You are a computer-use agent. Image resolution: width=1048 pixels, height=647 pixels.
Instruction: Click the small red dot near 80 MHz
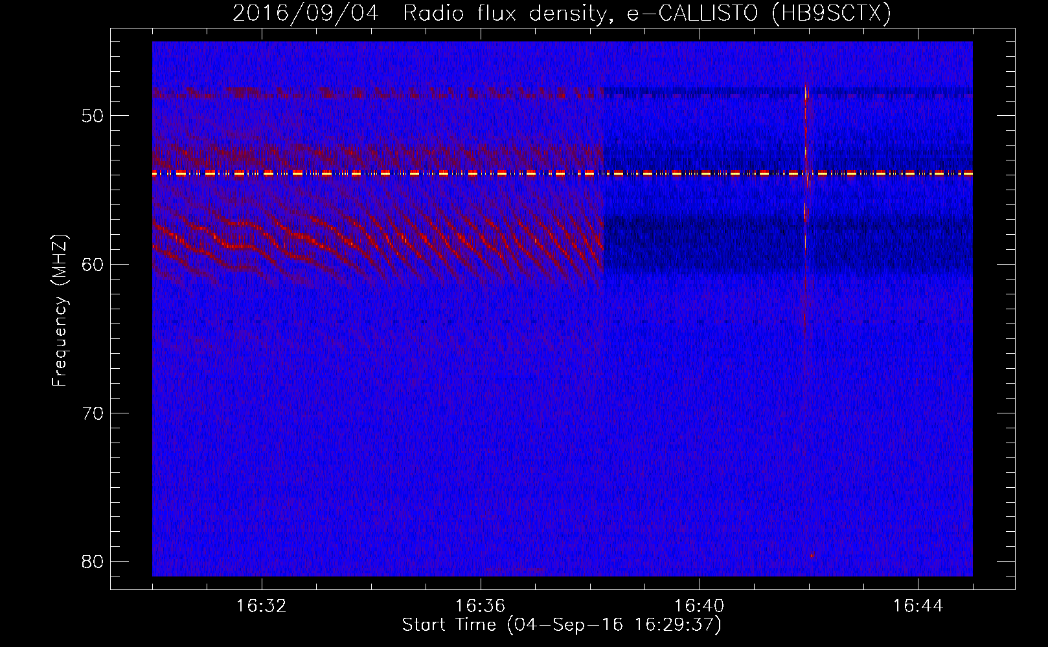click(x=812, y=555)
